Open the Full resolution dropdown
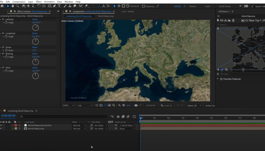This screenshot has width=265, height=151. (85, 105)
